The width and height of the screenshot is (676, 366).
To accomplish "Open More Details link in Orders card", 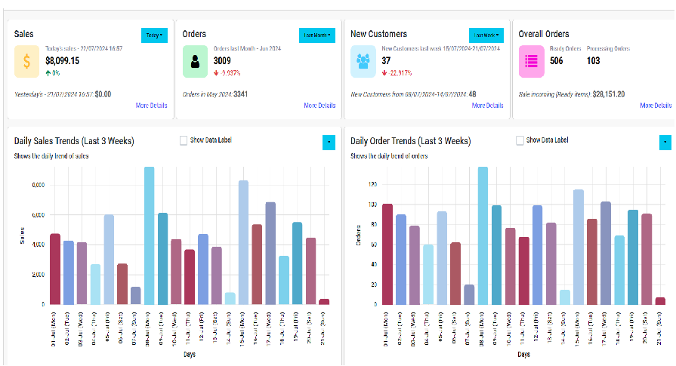I will [319, 106].
